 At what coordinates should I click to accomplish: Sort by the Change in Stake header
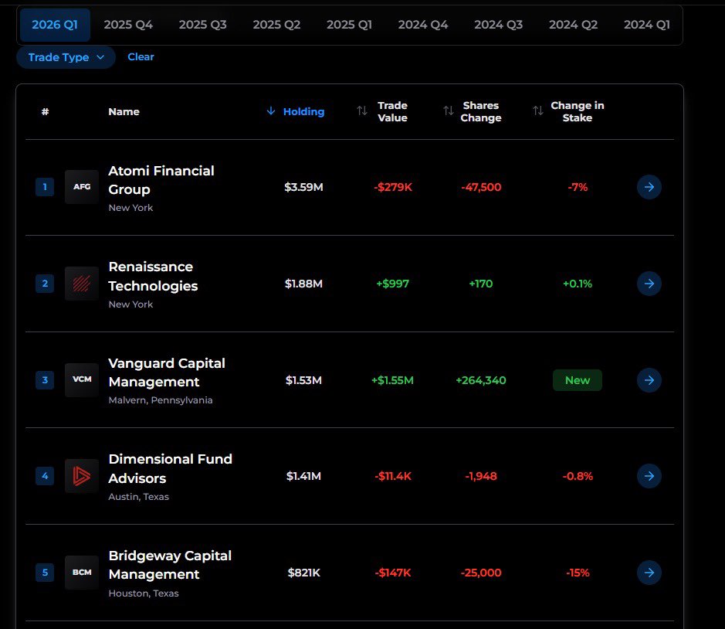coord(577,111)
